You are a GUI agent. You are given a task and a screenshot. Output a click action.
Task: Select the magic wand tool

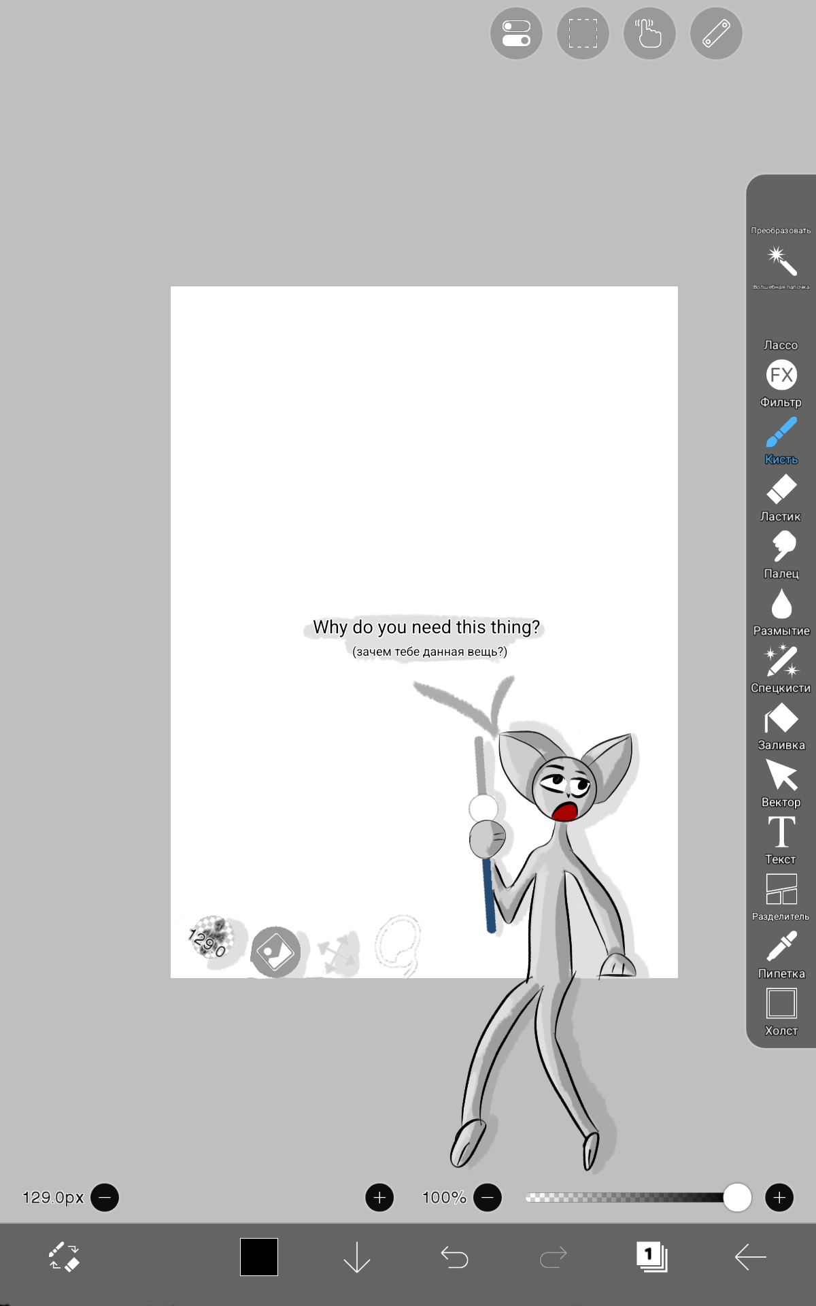click(781, 267)
